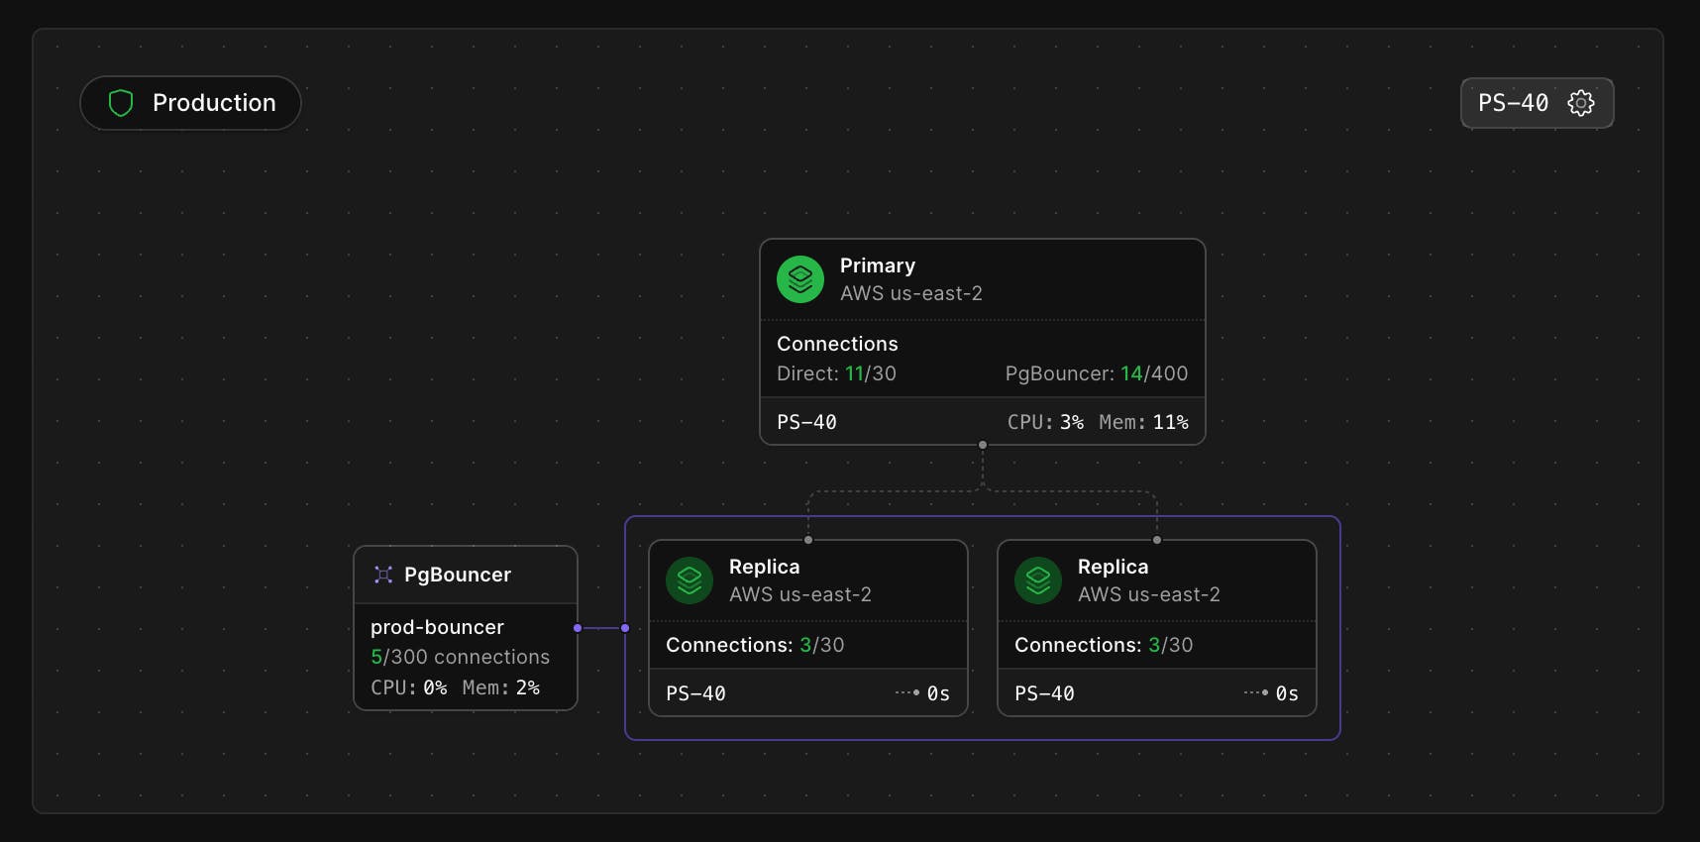Click the PgBouncer CPU: 0% stat
The width and height of the screenshot is (1700, 842).
pos(408,687)
